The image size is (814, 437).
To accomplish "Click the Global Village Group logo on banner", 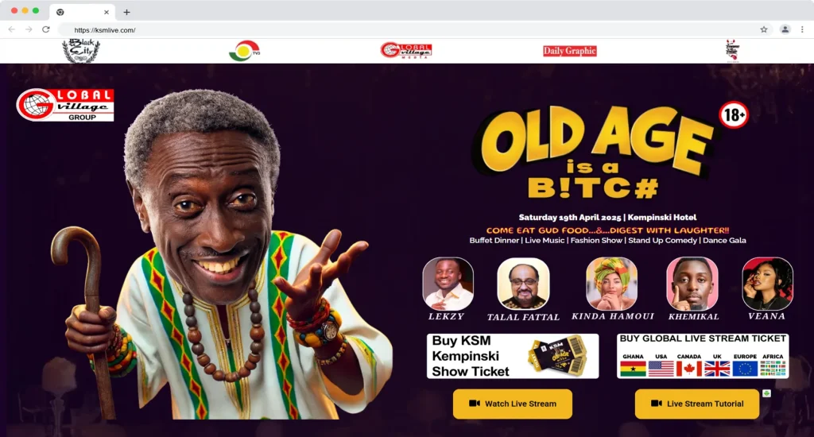I will [65, 105].
